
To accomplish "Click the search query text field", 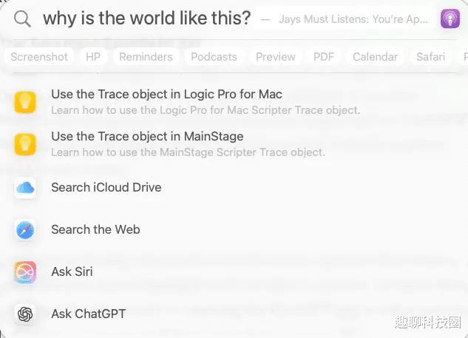I will point(147,18).
